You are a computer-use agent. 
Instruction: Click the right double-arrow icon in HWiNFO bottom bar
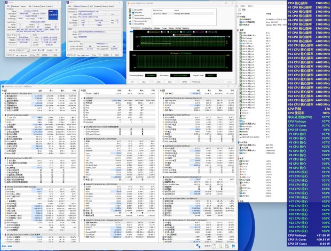click(x=10, y=246)
